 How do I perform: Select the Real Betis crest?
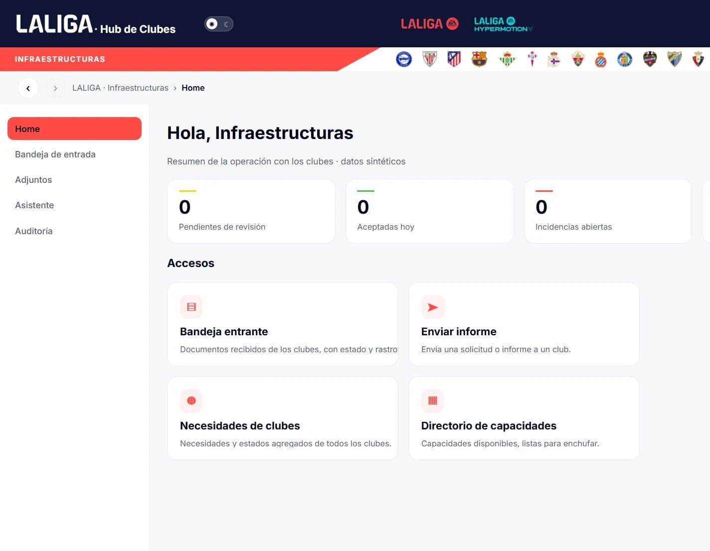click(507, 59)
